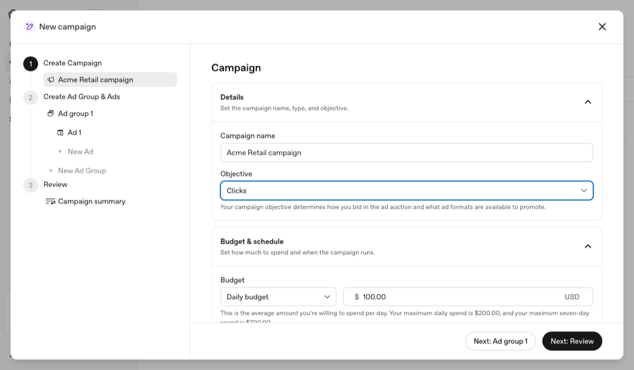Click the USD currency label

(572, 297)
